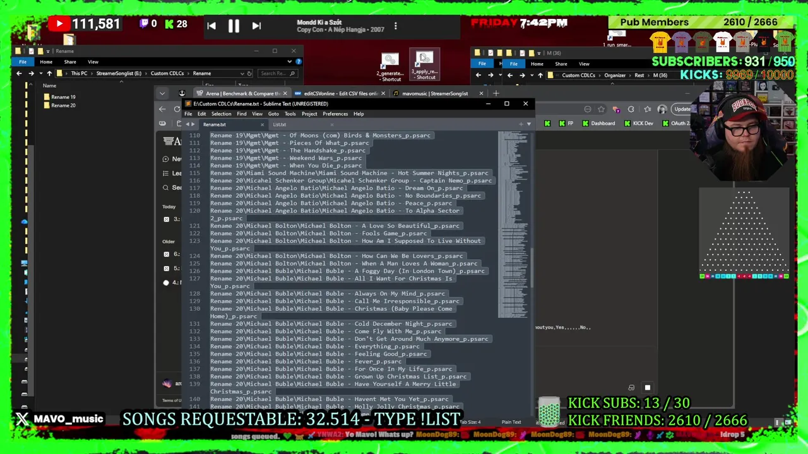808x454 pixels.
Task: Click the browser Update button
Action: coord(682,109)
